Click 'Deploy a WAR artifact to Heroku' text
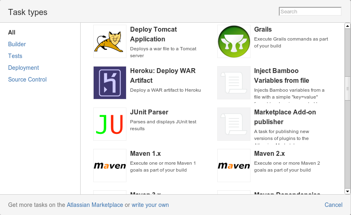The width and height of the screenshot is (351, 215). tap(165, 90)
